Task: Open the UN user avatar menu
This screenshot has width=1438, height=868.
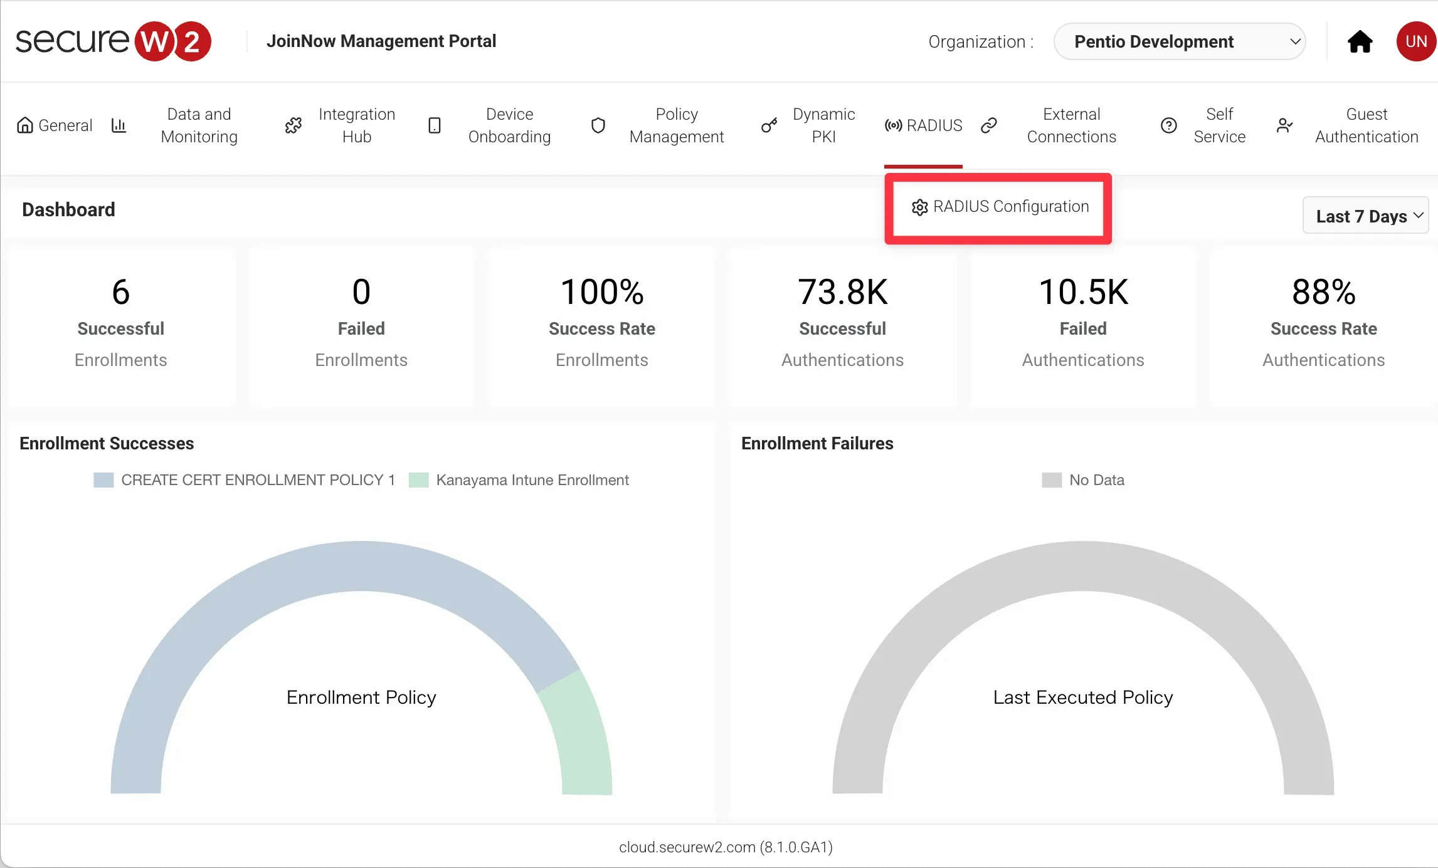Action: [1415, 41]
